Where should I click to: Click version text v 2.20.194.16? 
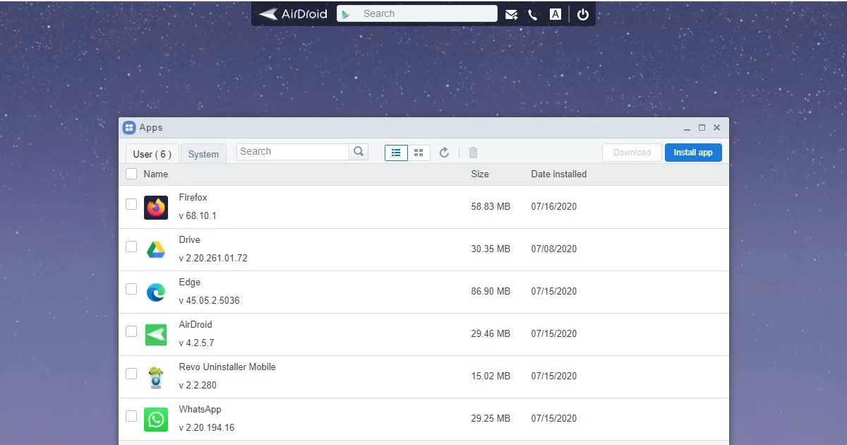pos(207,428)
